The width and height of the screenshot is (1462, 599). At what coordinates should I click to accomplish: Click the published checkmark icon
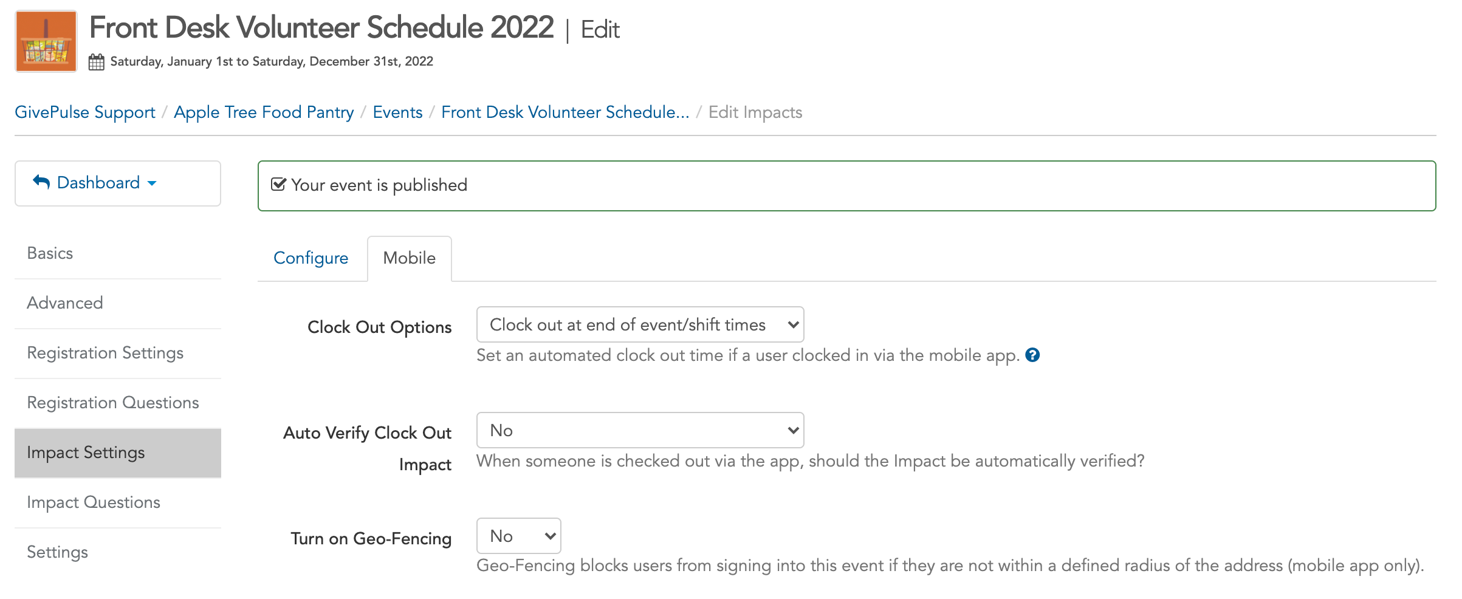click(278, 185)
